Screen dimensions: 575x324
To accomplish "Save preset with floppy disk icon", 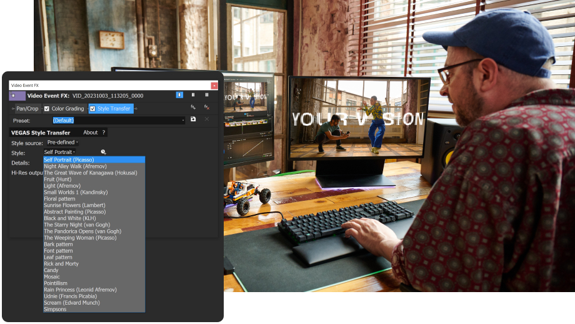I will pyautogui.click(x=193, y=119).
